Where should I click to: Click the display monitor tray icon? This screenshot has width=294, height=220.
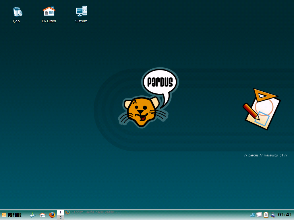pos(259,215)
